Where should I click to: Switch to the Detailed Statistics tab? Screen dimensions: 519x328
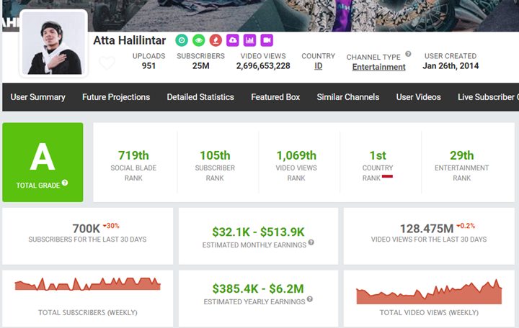click(x=200, y=97)
